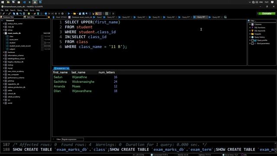277x156 pixels.
Task: Expand the mysql database node
Action: [3, 68]
